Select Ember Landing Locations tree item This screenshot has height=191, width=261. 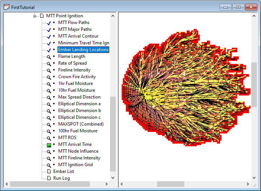tap(83, 50)
